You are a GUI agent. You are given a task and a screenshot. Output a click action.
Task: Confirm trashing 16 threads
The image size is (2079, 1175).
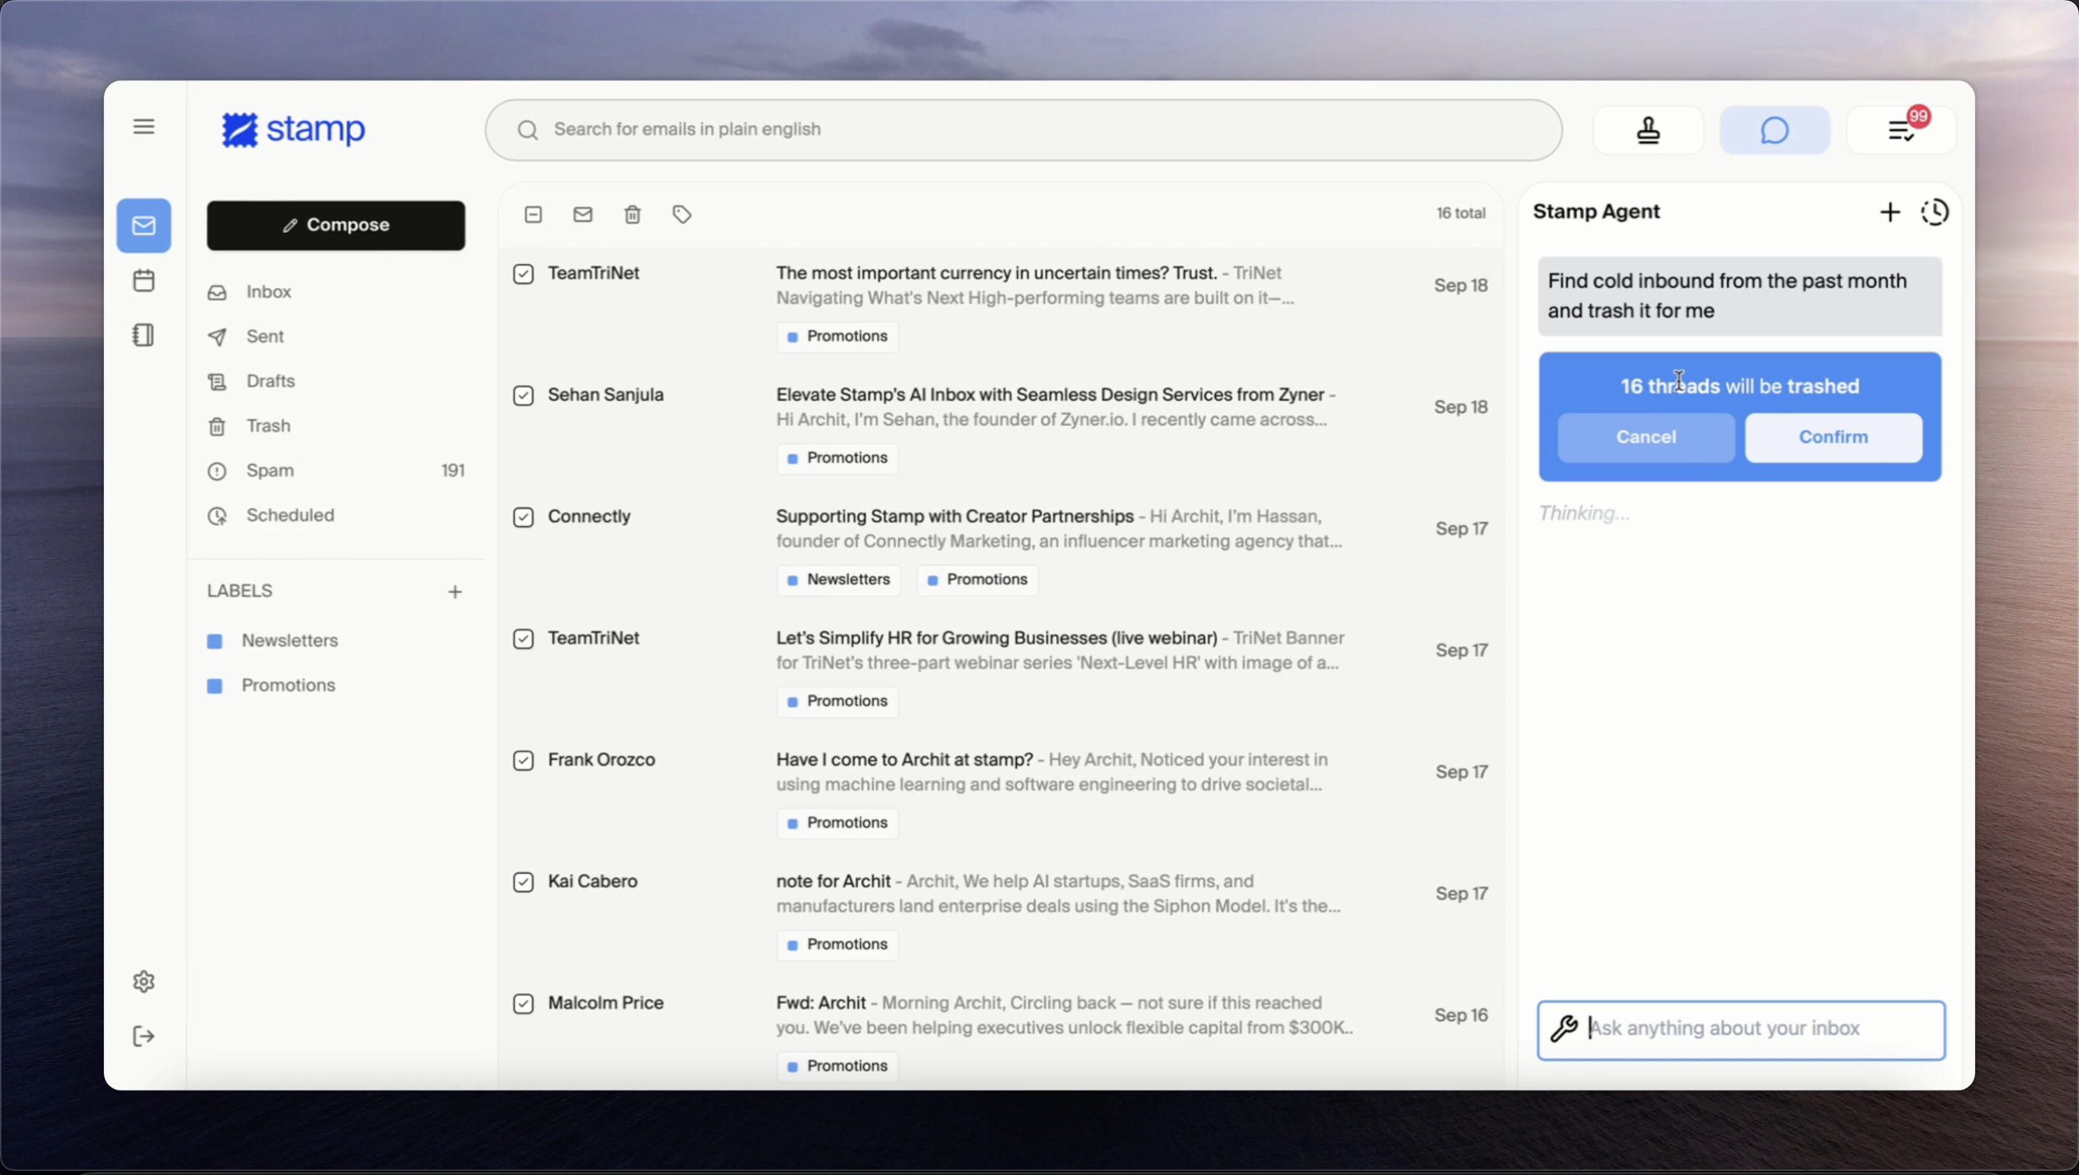coord(1833,438)
